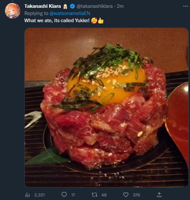This screenshot has width=190, height=200.
Task: Like the tweet with heart icon
Action: click(x=126, y=195)
